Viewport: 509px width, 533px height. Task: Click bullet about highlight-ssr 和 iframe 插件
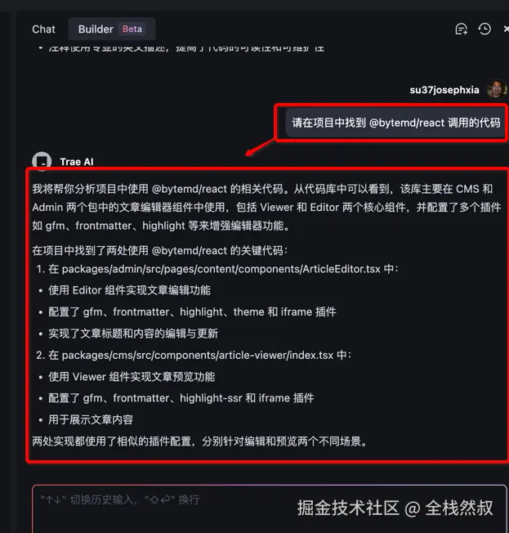[181, 398]
